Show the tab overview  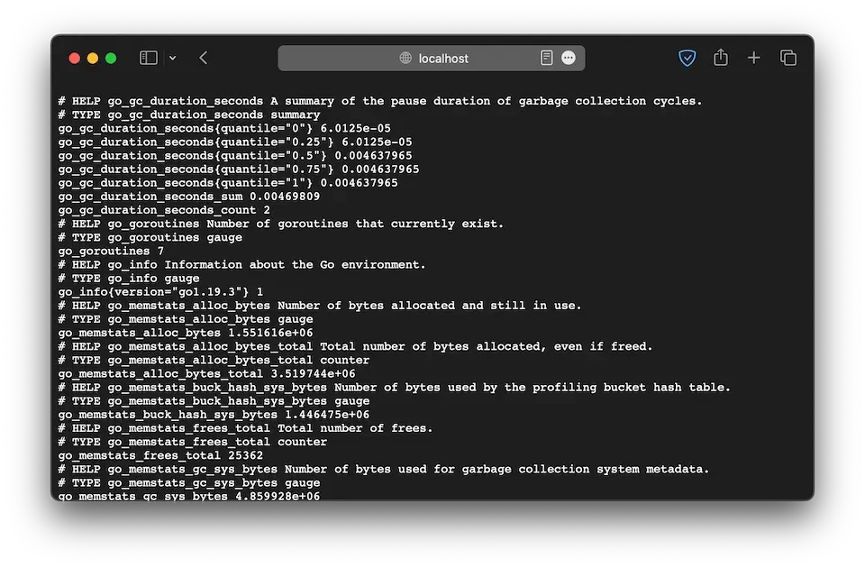click(788, 58)
